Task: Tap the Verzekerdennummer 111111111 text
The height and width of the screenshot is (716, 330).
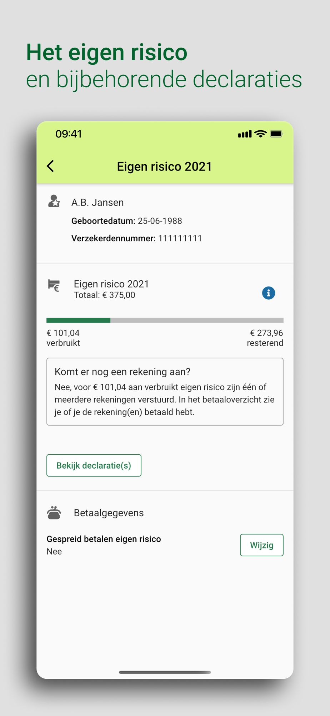Action: (x=137, y=238)
